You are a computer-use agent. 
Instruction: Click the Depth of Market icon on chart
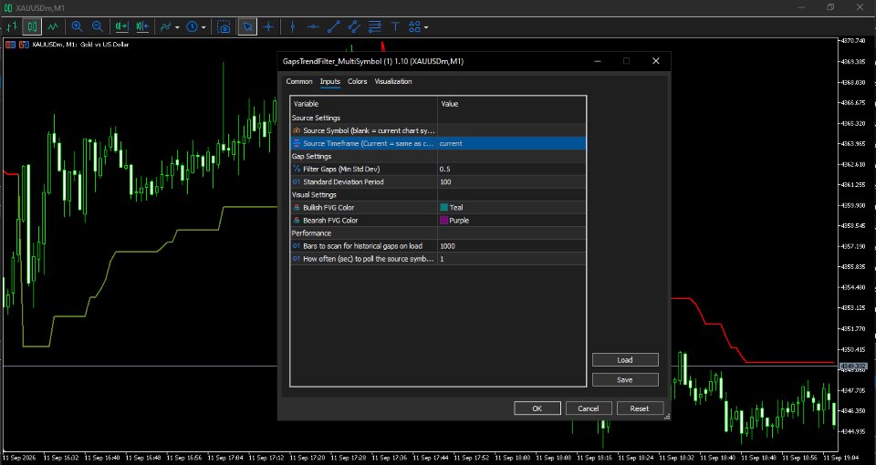(x=10, y=45)
